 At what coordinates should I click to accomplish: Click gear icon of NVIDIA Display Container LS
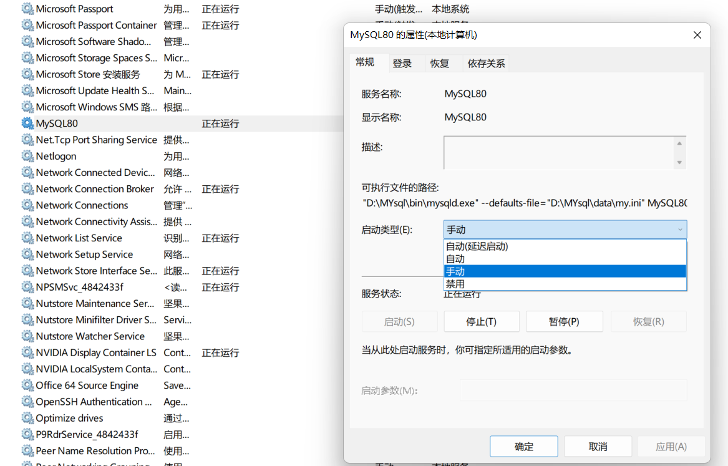point(28,352)
